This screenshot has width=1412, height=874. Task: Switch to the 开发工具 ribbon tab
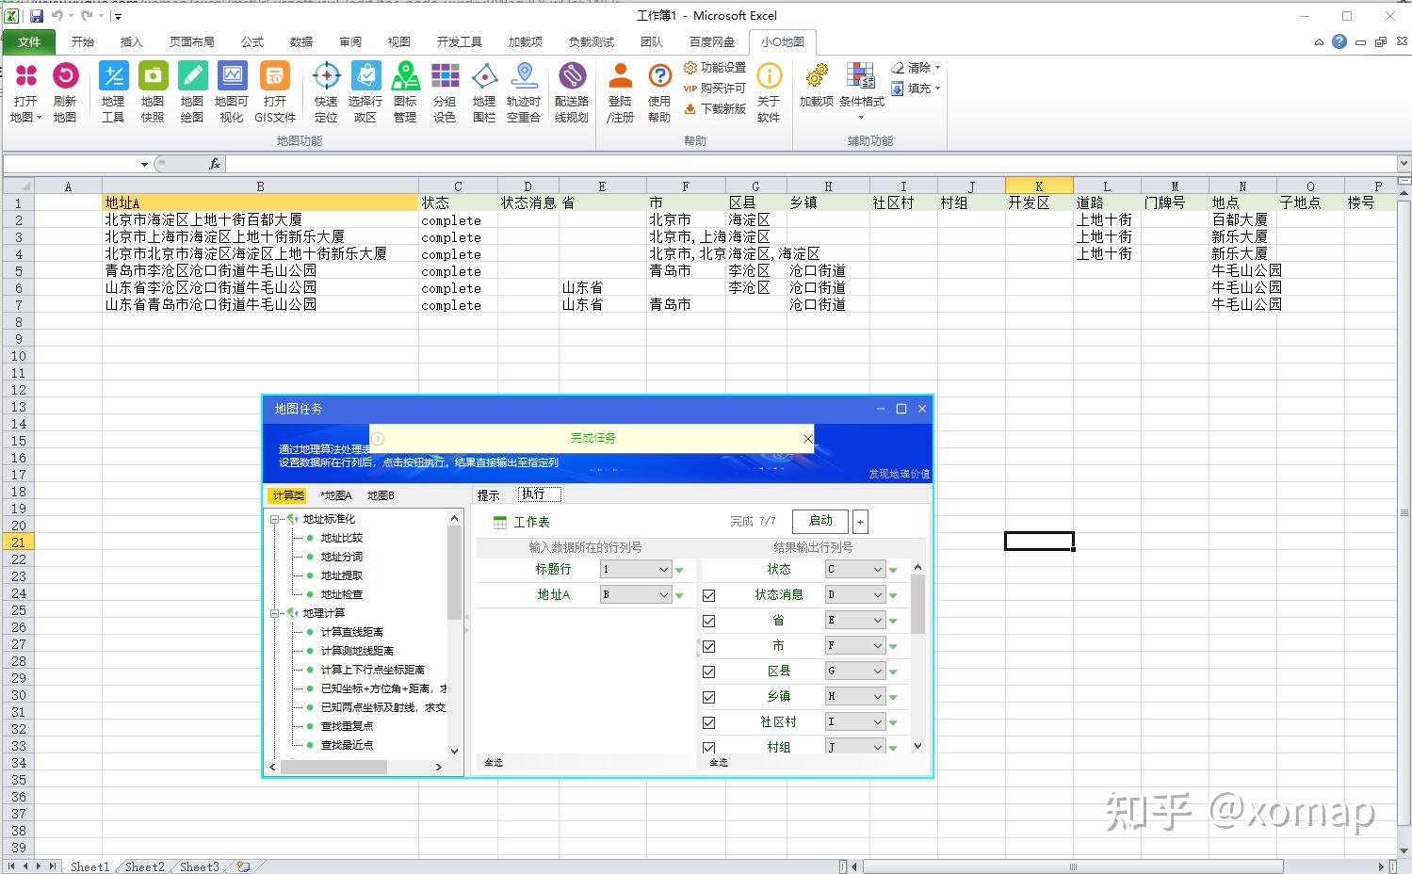pyautogui.click(x=460, y=41)
